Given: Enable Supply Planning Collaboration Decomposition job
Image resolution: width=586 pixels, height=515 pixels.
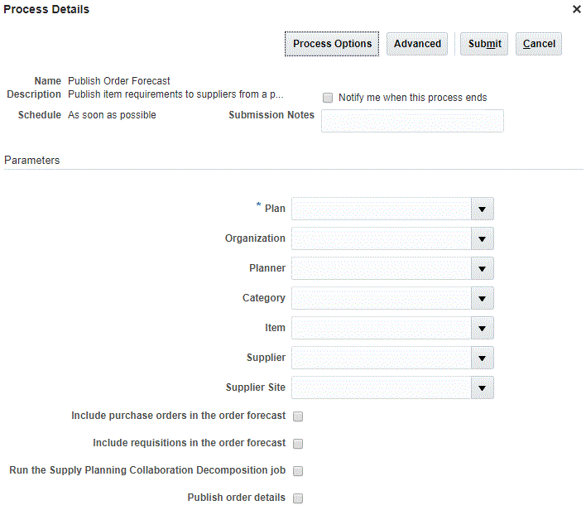Looking at the screenshot, I should (x=298, y=471).
